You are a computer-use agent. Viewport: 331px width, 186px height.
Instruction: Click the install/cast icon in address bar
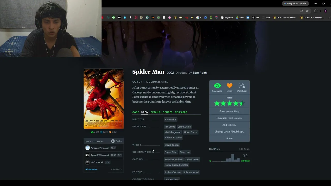302,11
